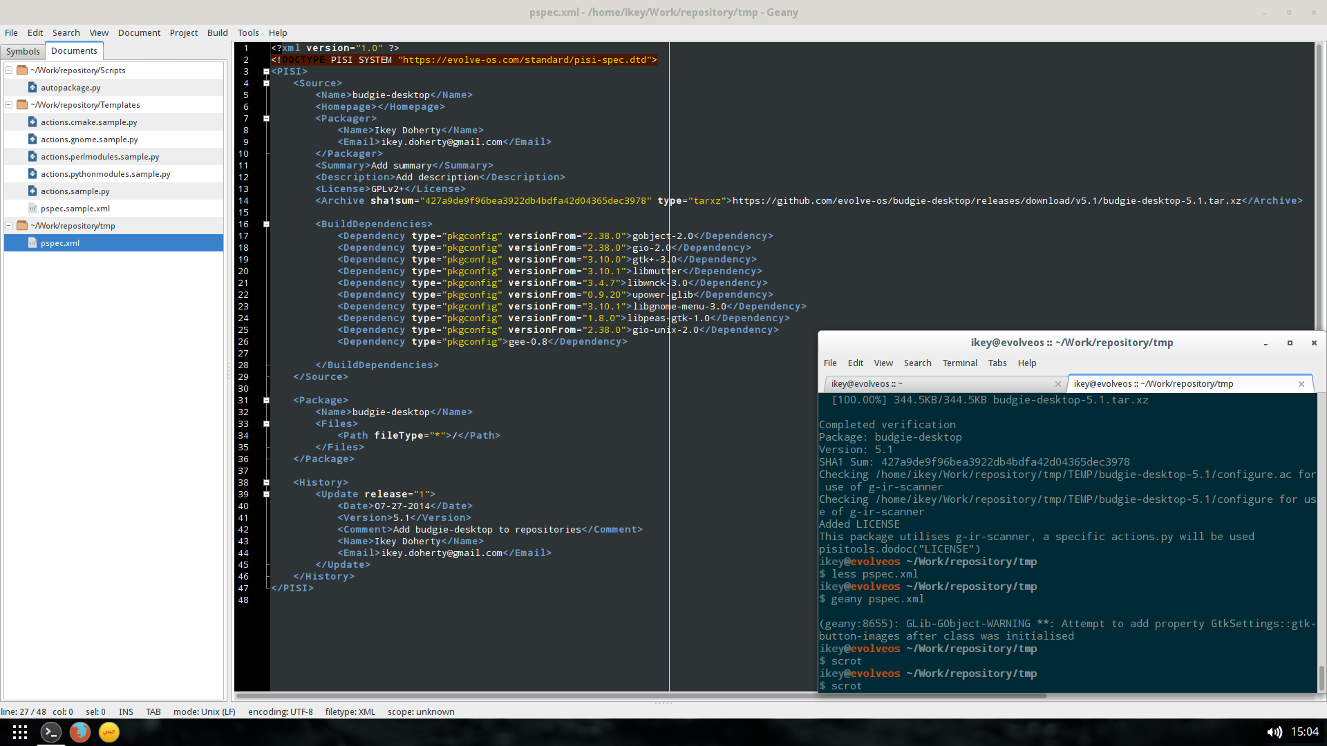The height and width of the screenshot is (746, 1327).
Task: Open the applications grid menu
Action: click(20, 732)
